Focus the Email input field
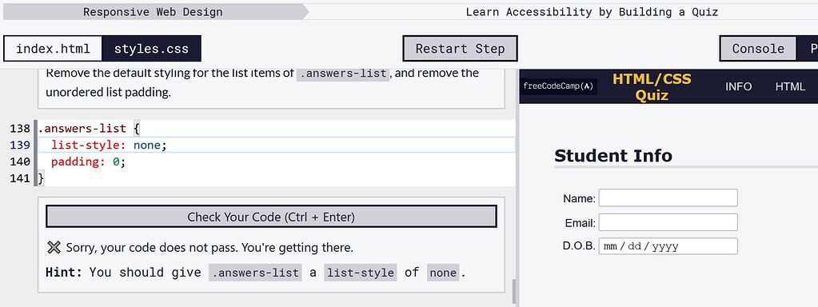The image size is (818, 307). 668,222
